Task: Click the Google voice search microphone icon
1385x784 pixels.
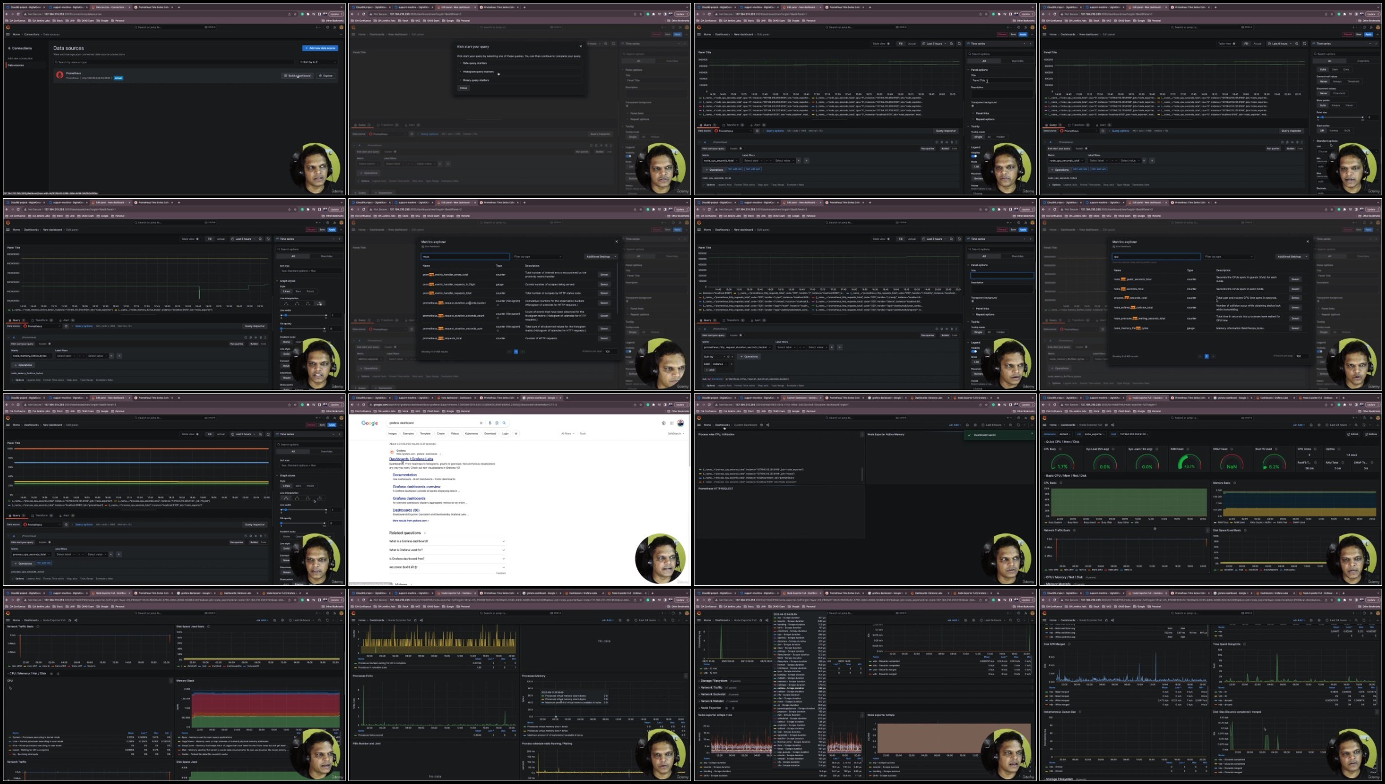Action: coord(489,423)
